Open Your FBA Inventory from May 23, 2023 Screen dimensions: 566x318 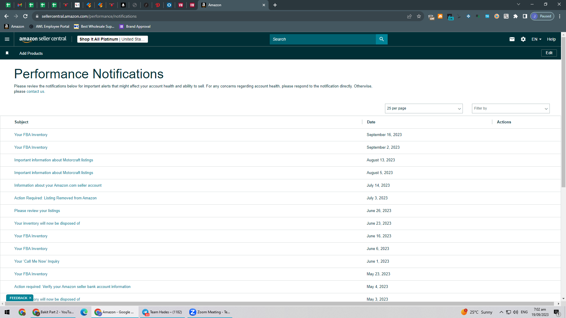tap(31, 274)
